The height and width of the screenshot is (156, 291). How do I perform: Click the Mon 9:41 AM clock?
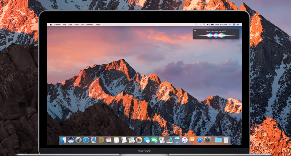pos(221,24)
